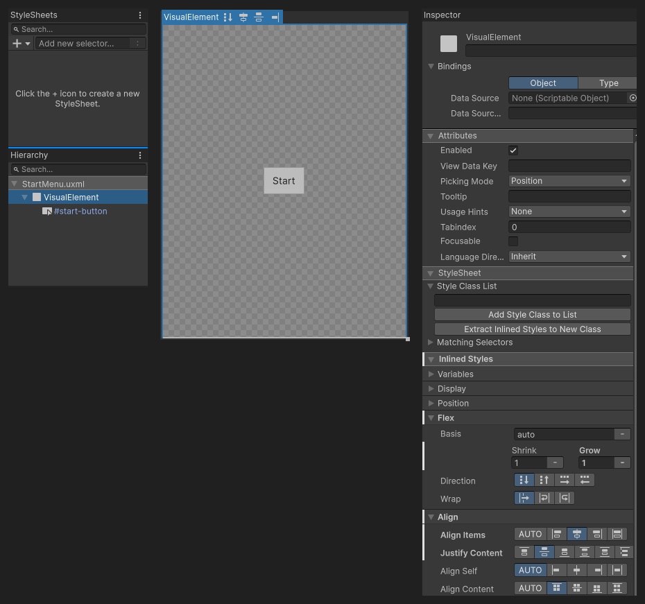Set Align Self to flex-end icon

tap(597, 570)
